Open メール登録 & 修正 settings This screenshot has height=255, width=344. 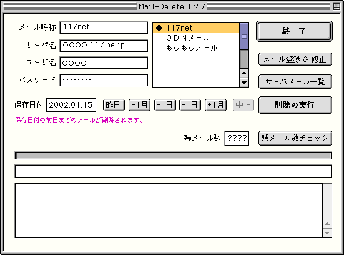tap(295, 59)
